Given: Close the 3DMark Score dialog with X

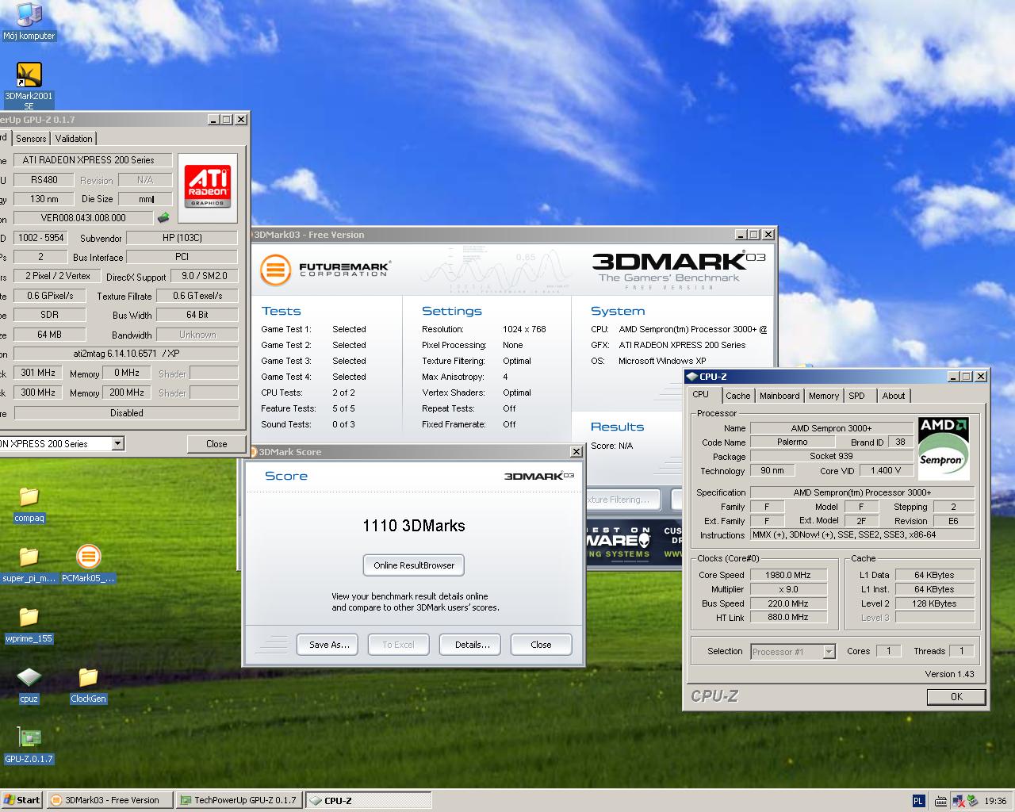Looking at the screenshot, I should coord(576,452).
